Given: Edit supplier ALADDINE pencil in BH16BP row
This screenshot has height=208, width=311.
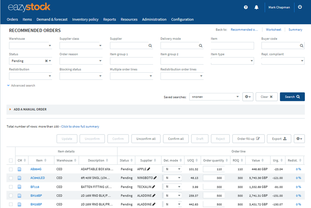Looking at the screenshot, I should (154, 196).
